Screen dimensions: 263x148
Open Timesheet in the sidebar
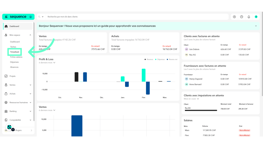(15, 52)
